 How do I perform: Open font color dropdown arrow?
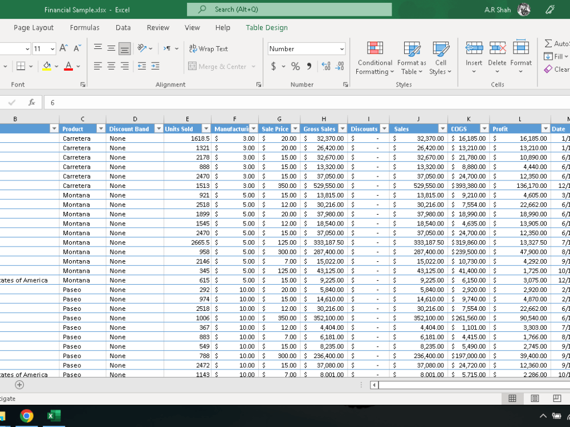coord(78,67)
